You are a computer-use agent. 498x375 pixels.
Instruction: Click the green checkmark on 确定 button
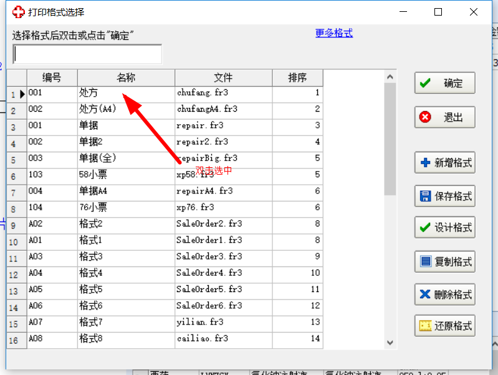[x=425, y=83]
